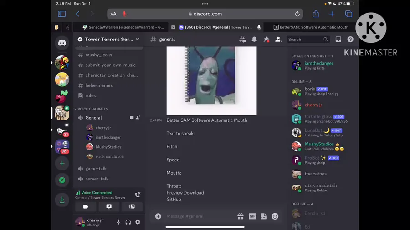The image size is (410, 230).
Task: Open cherry jr user panel avatar
Action: 80,222
